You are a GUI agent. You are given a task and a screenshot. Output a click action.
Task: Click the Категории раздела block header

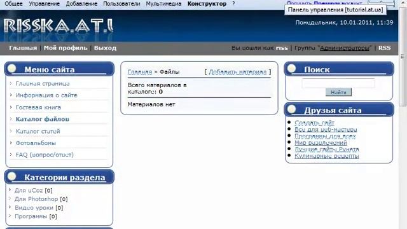(x=59, y=177)
